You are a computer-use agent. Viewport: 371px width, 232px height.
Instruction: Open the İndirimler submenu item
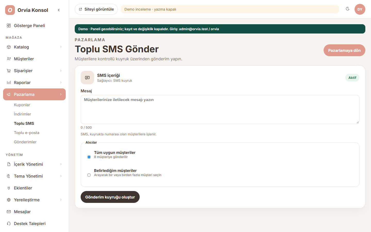(x=22, y=114)
